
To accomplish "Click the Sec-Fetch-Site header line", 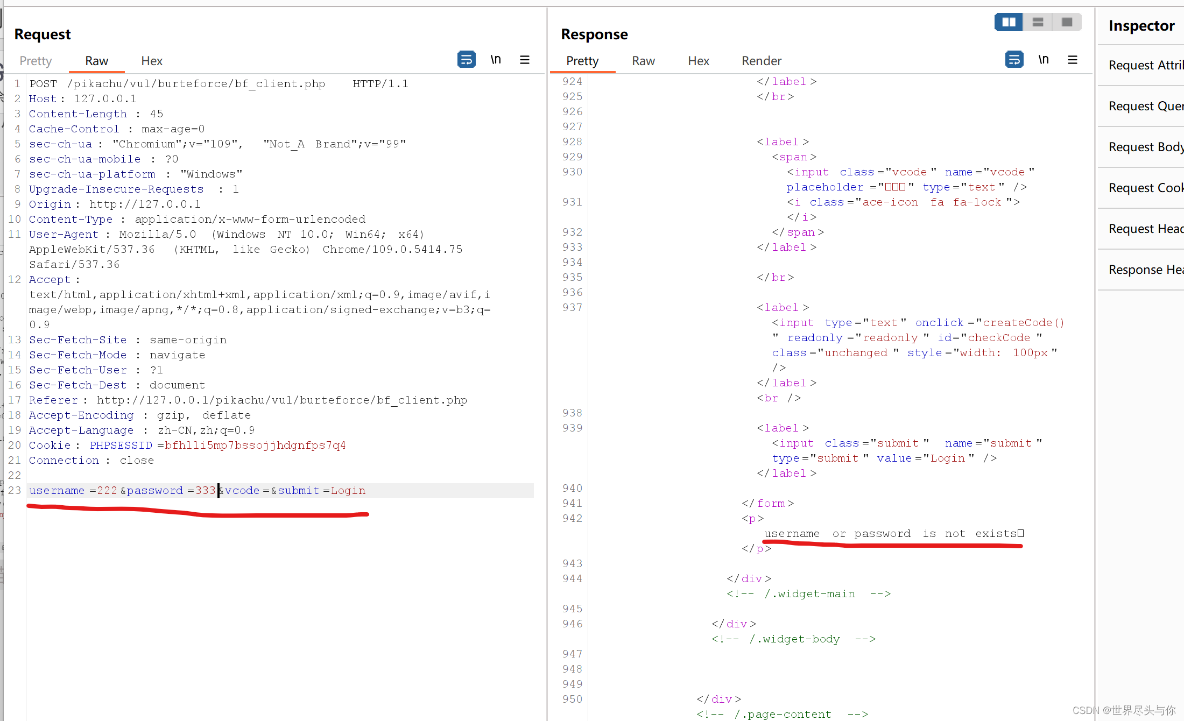I will (x=128, y=340).
